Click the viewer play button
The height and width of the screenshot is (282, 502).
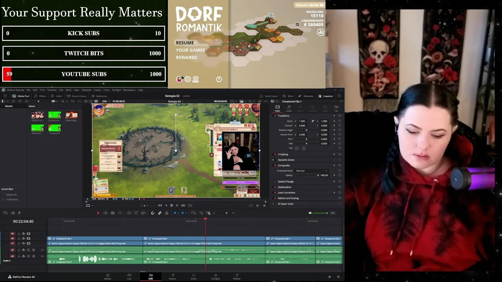[x=177, y=205]
